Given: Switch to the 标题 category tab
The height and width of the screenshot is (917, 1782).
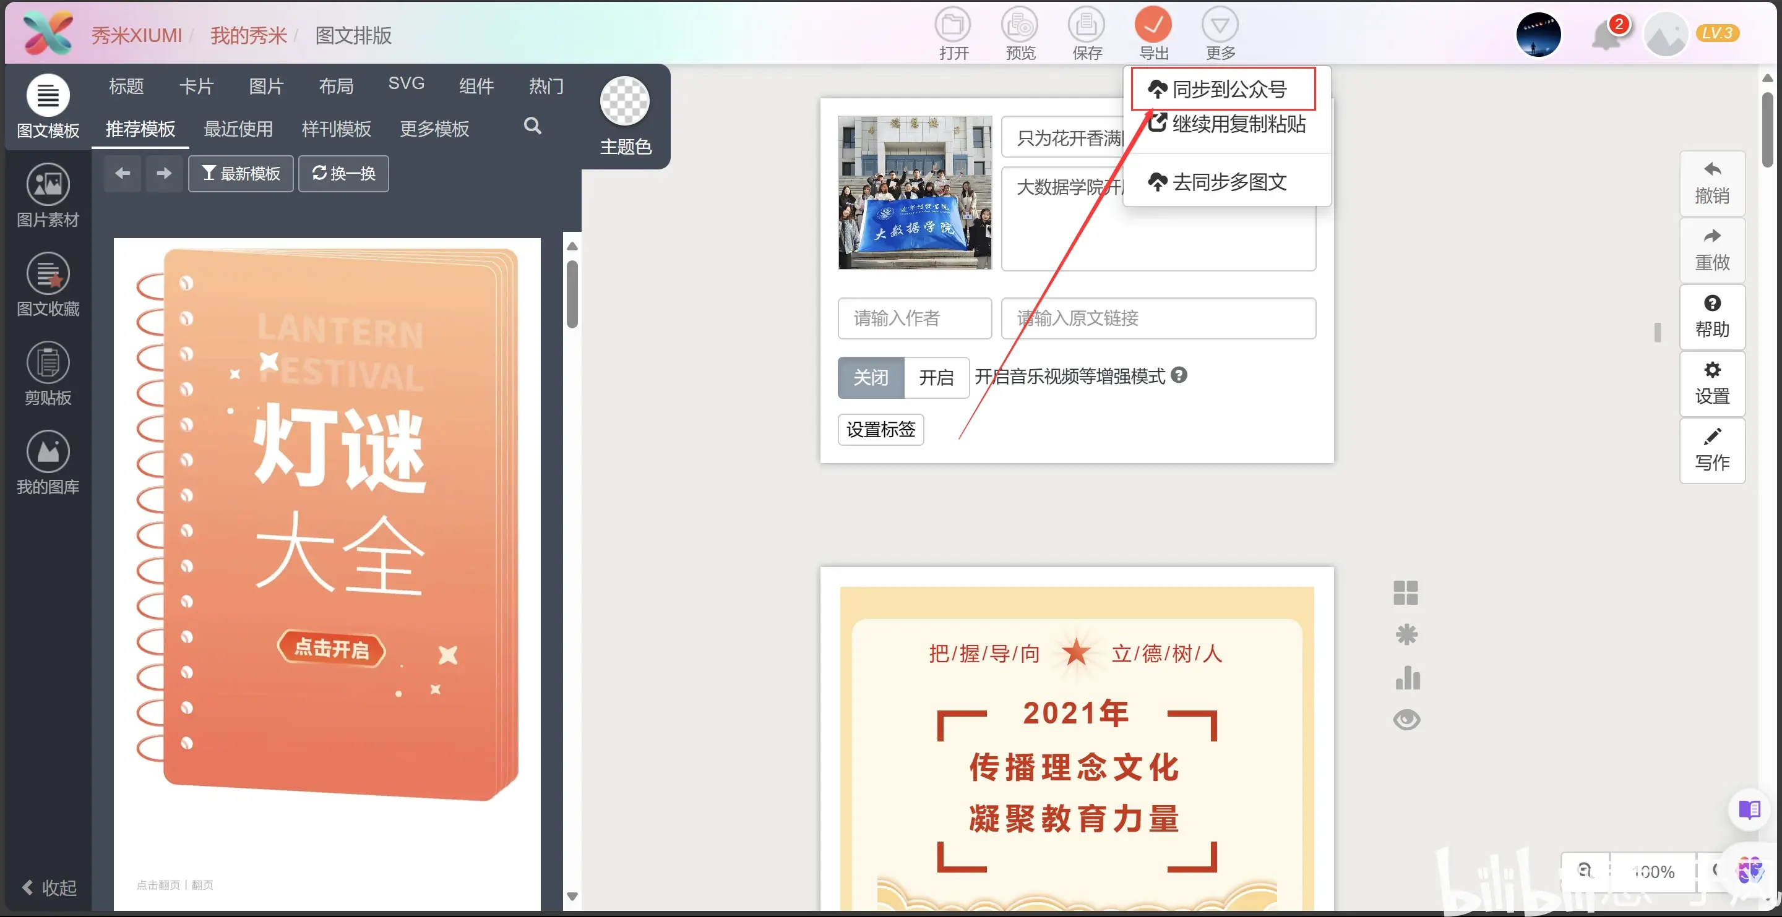Looking at the screenshot, I should coord(127,86).
